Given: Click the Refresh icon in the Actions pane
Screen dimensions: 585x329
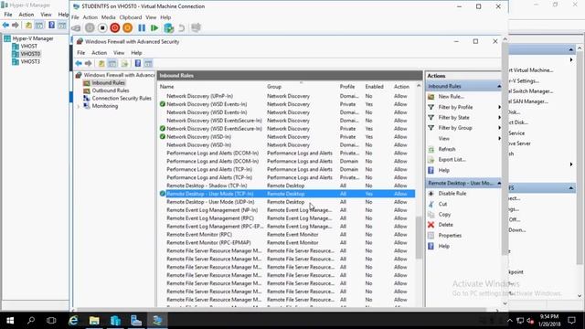Looking at the screenshot, I should [x=431, y=149].
